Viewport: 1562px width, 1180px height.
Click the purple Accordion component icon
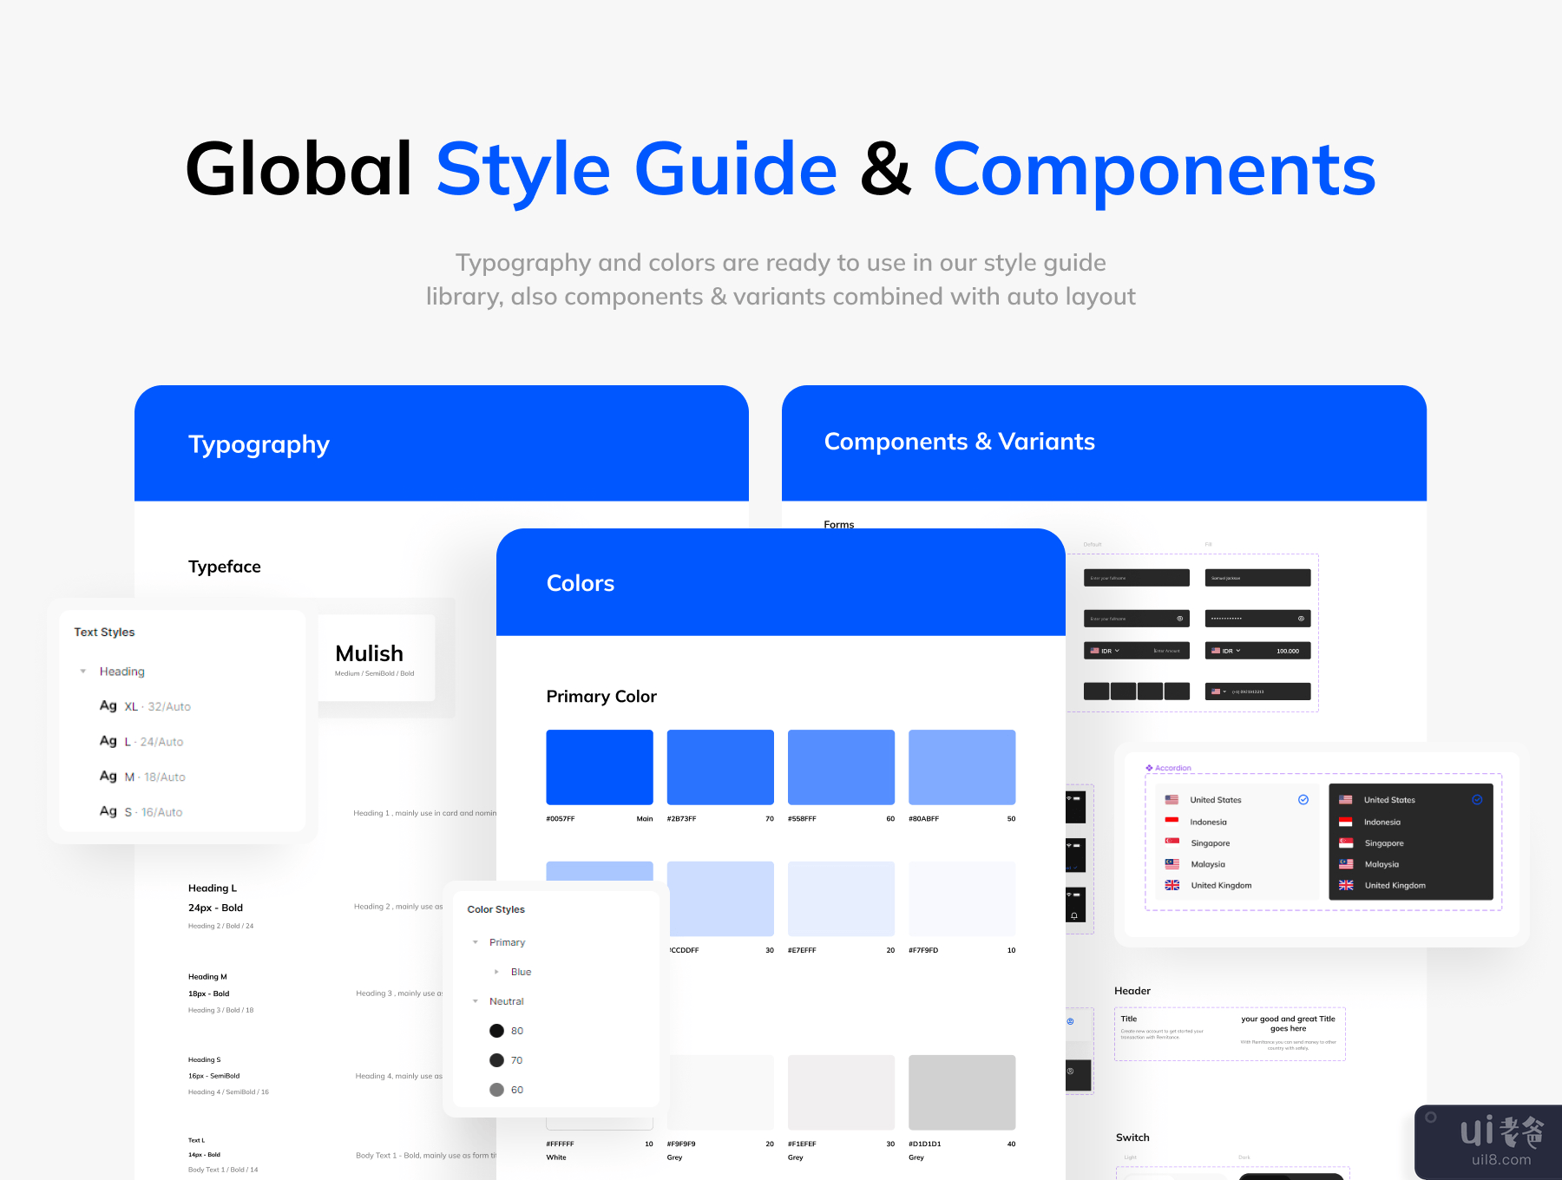[1149, 768]
